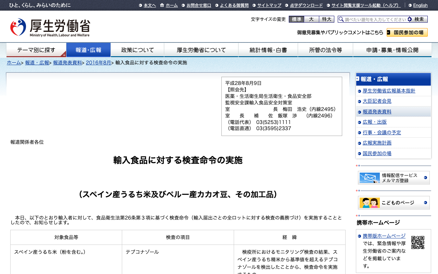Set text size to 特大
Screen dimensions: 438x274
pyautogui.click(x=326, y=19)
